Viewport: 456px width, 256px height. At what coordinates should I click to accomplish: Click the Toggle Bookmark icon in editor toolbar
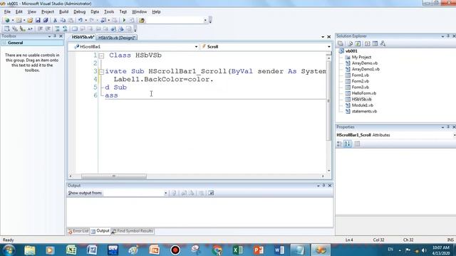click(74, 28)
